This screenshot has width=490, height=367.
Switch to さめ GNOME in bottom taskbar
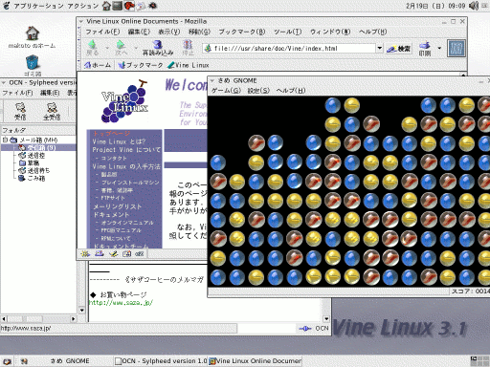pos(65,361)
